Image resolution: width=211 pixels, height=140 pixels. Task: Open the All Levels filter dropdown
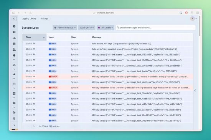tap(105, 28)
